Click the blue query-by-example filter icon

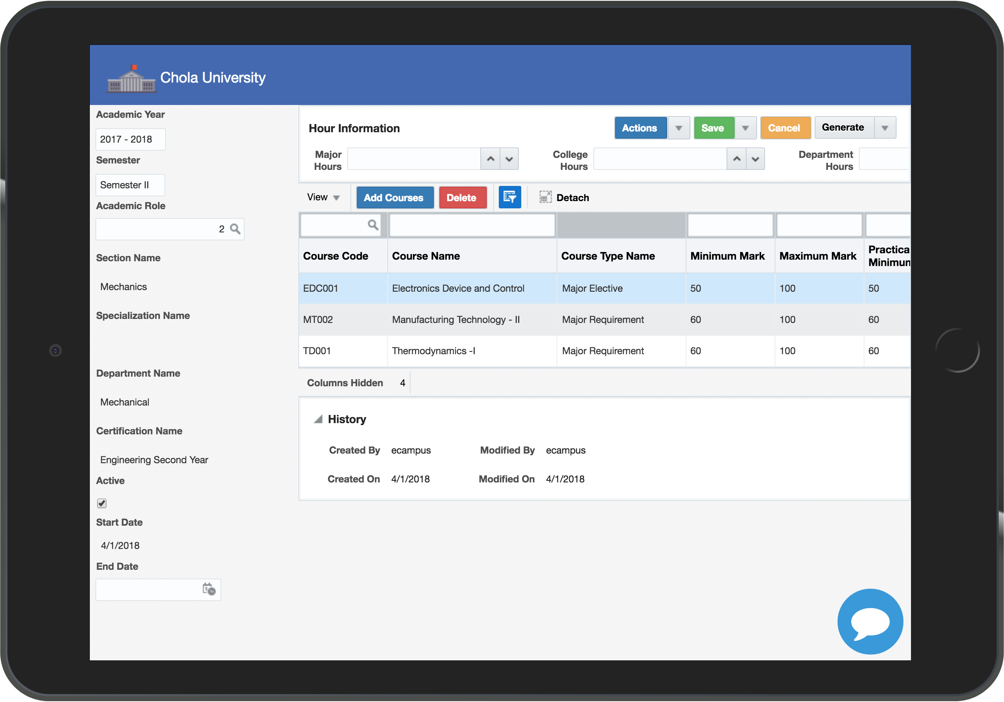click(x=510, y=198)
